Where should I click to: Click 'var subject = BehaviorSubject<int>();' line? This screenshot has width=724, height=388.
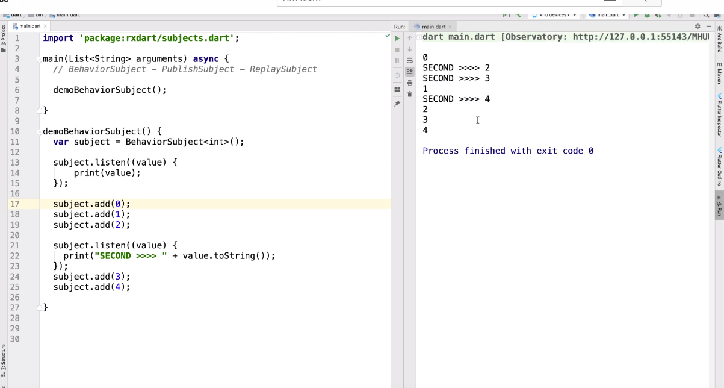(149, 142)
